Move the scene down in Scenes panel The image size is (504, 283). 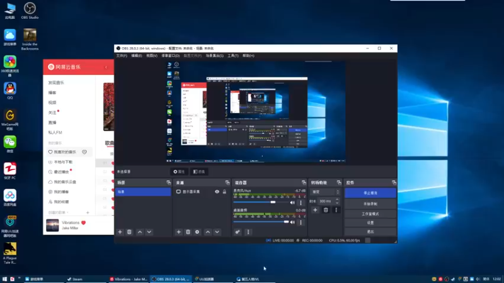tap(149, 232)
